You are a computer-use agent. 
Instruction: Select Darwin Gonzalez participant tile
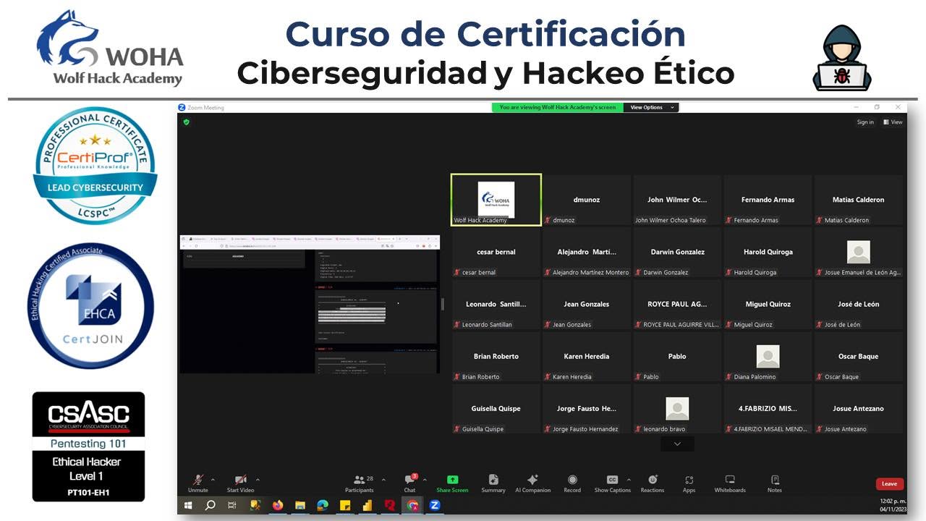[x=677, y=252]
